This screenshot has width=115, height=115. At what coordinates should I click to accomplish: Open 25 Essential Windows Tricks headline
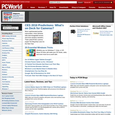click(39, 48)
